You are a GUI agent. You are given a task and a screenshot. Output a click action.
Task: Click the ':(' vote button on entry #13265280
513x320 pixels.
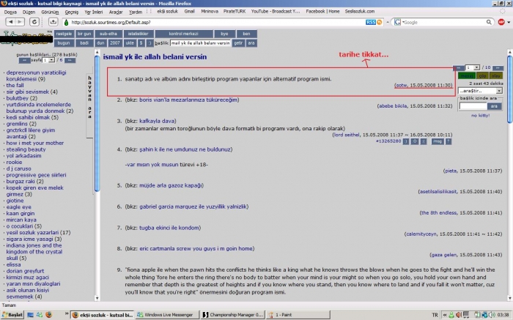424,141
